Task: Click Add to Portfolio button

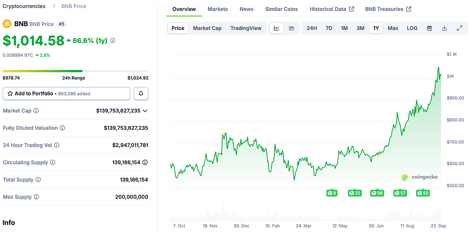Action: point(66,94)
